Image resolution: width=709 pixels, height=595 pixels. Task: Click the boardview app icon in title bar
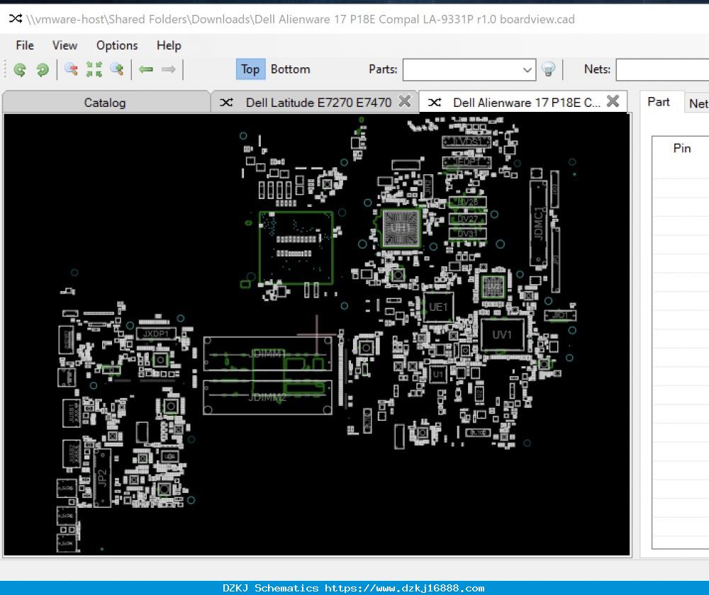click(16, 18)
